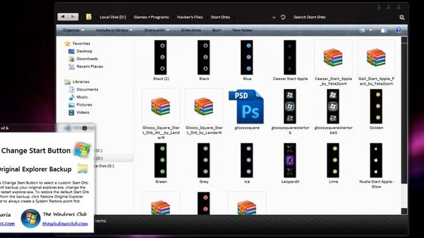Click The Windows Club logo orb
Screen dimensions: 424x238
coord(30,218)
